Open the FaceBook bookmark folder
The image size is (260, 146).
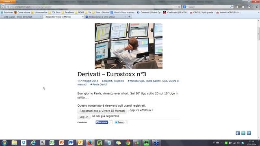coord(68,13)
